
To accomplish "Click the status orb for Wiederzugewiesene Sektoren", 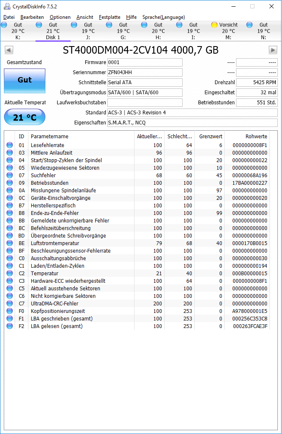I will (x=10, y=168).
